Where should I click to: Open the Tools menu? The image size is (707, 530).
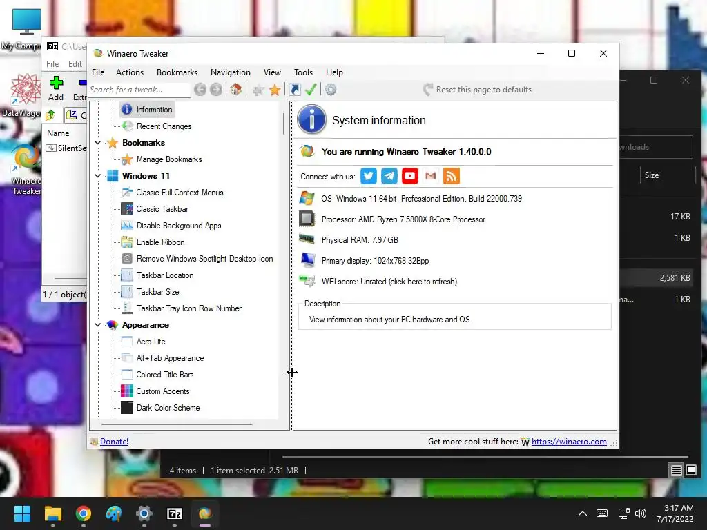point(304,72)
